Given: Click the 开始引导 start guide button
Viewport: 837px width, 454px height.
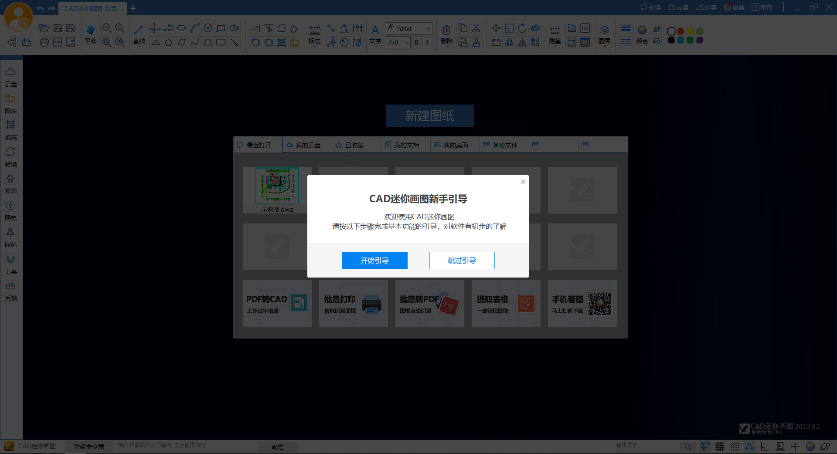Looking at the screenshot, I should click(x=374, y=261).
